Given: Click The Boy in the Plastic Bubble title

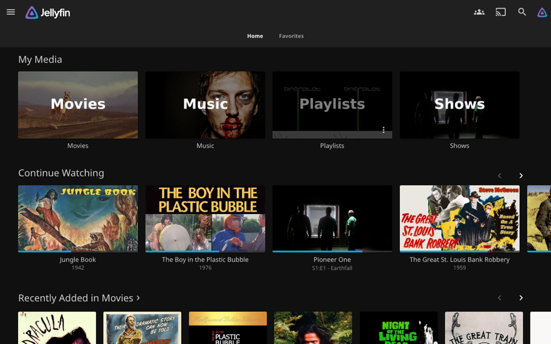Looking at the screenshot, I should tap(205, 260).
